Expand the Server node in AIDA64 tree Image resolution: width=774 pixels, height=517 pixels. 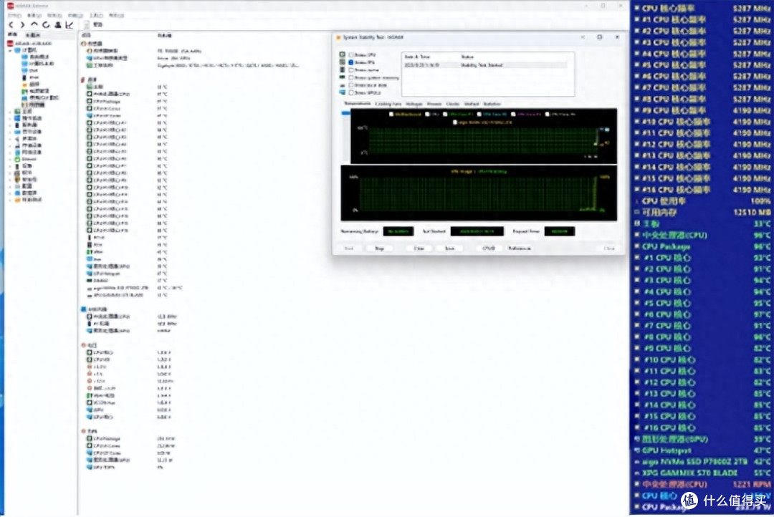[x=10, y=125]
